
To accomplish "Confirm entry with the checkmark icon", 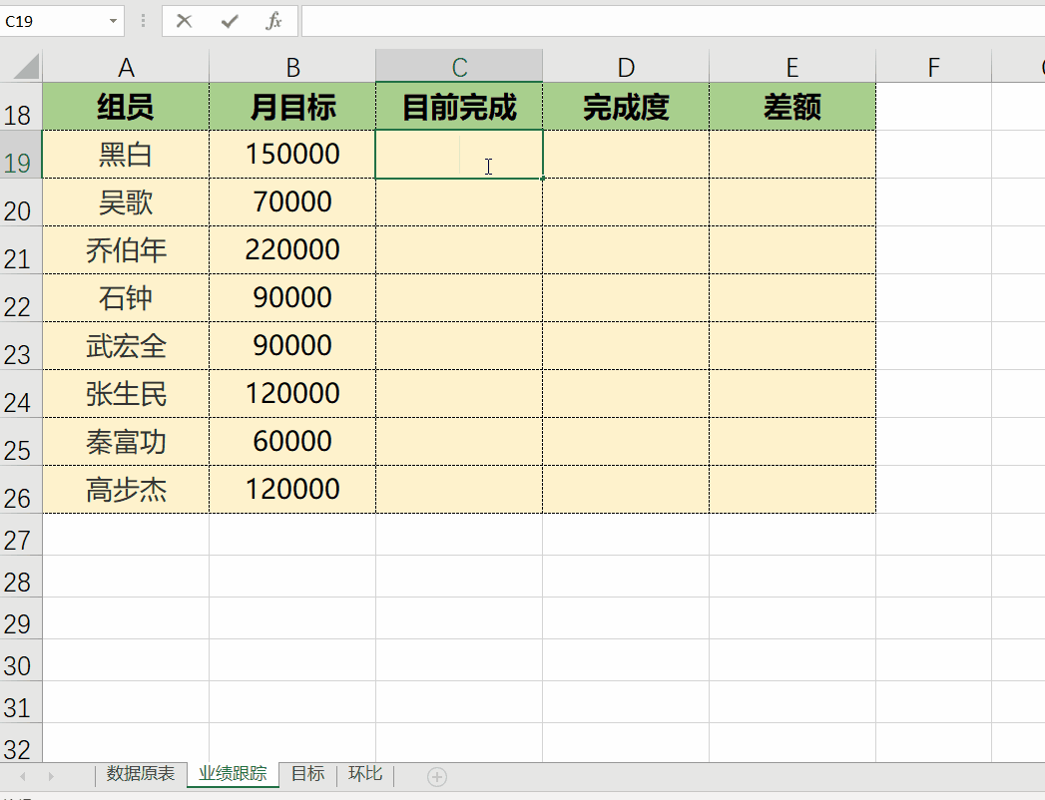I will [x=230, y=21].
